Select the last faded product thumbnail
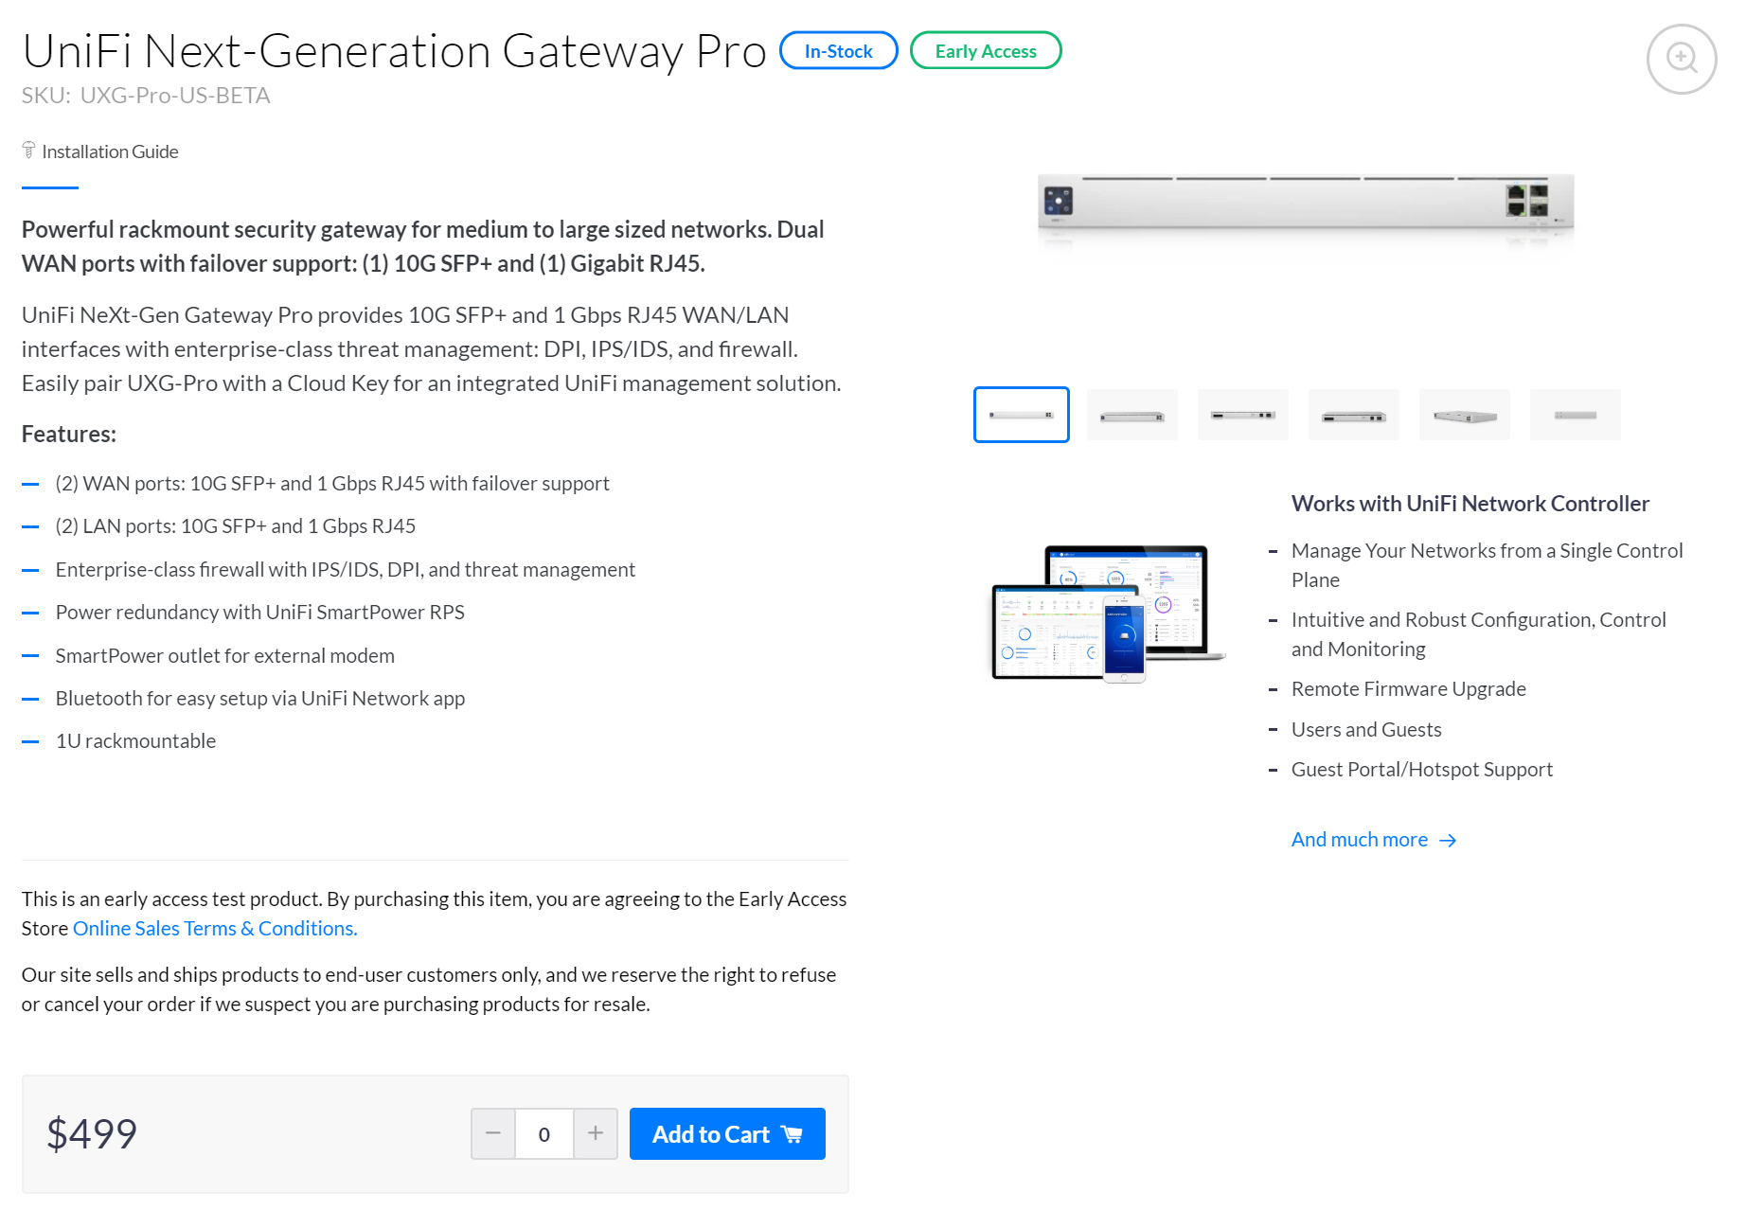 coord(1576,415)
